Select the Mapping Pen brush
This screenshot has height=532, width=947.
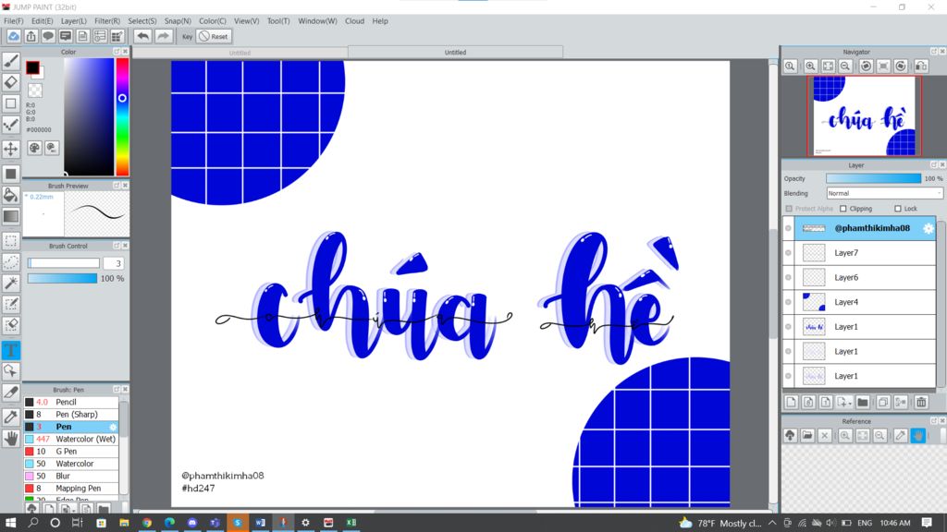71,488
